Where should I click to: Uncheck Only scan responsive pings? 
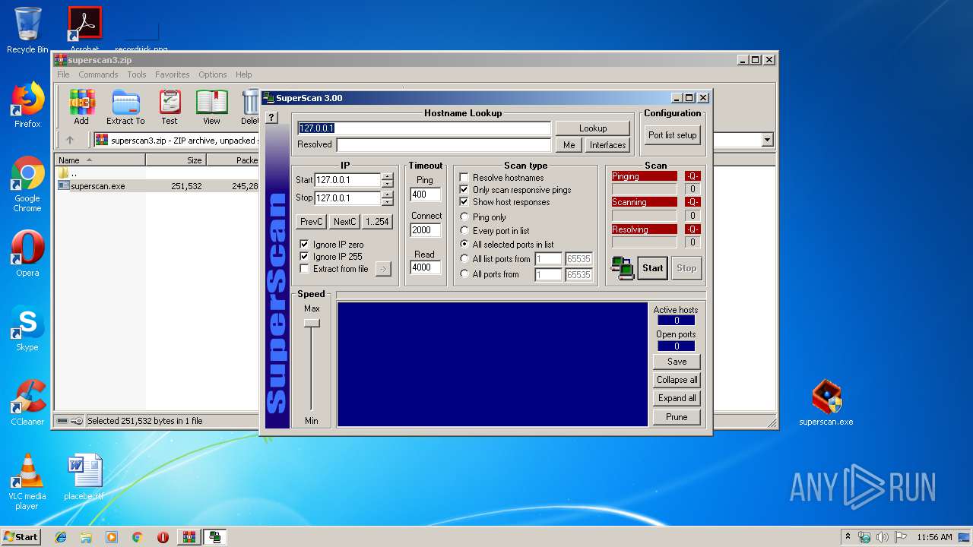(464, 190)
